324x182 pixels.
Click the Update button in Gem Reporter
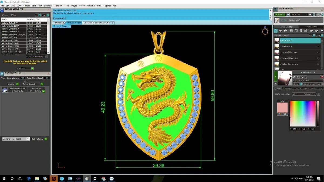pyautogui.click(x=11, y=84)
